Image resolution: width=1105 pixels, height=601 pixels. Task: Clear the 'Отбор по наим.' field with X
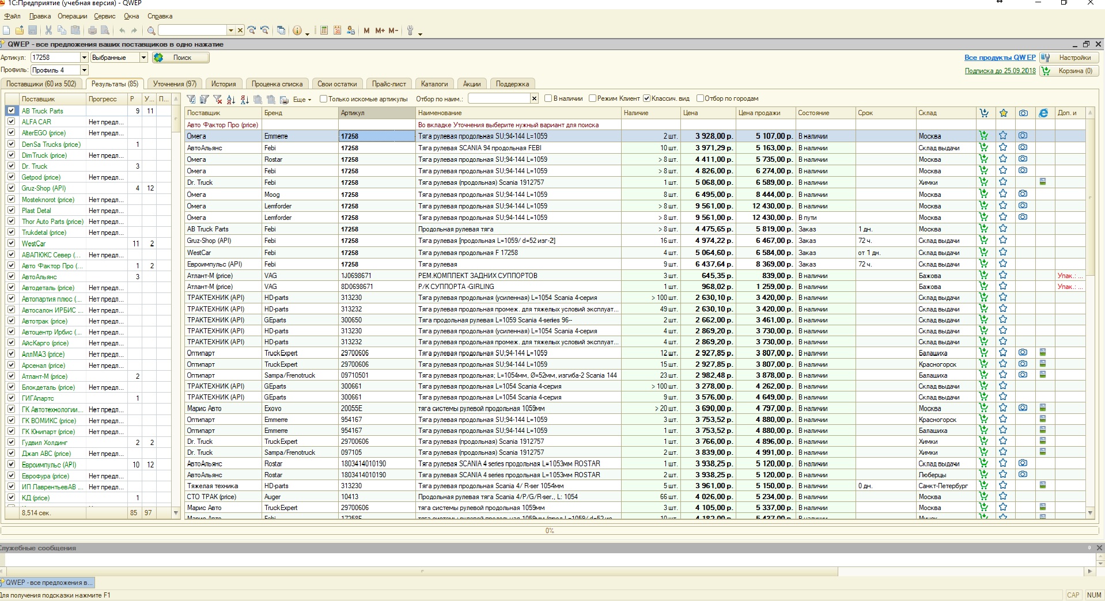pos(534,98)
